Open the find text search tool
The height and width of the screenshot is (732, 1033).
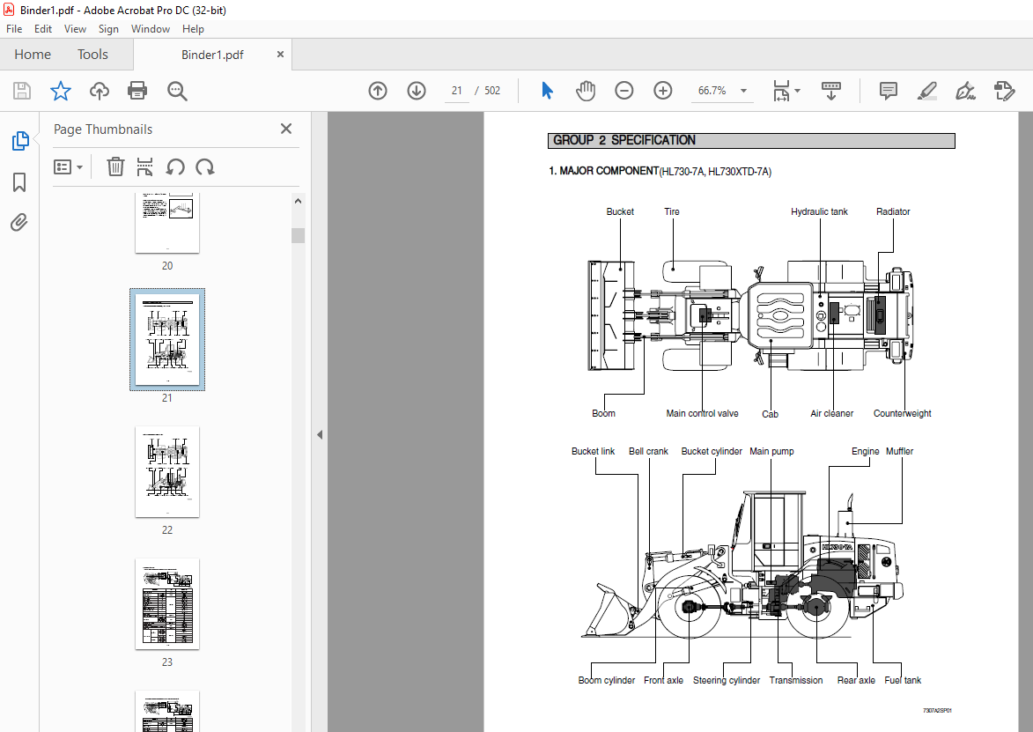point(176,91)
